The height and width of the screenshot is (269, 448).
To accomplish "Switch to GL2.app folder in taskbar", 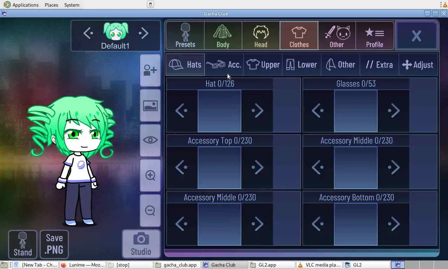I will pyautogui.click(x=272, y=265).
